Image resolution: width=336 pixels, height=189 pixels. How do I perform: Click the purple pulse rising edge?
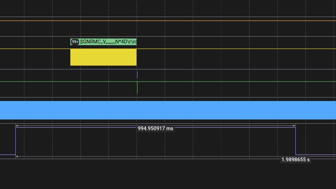16,141
